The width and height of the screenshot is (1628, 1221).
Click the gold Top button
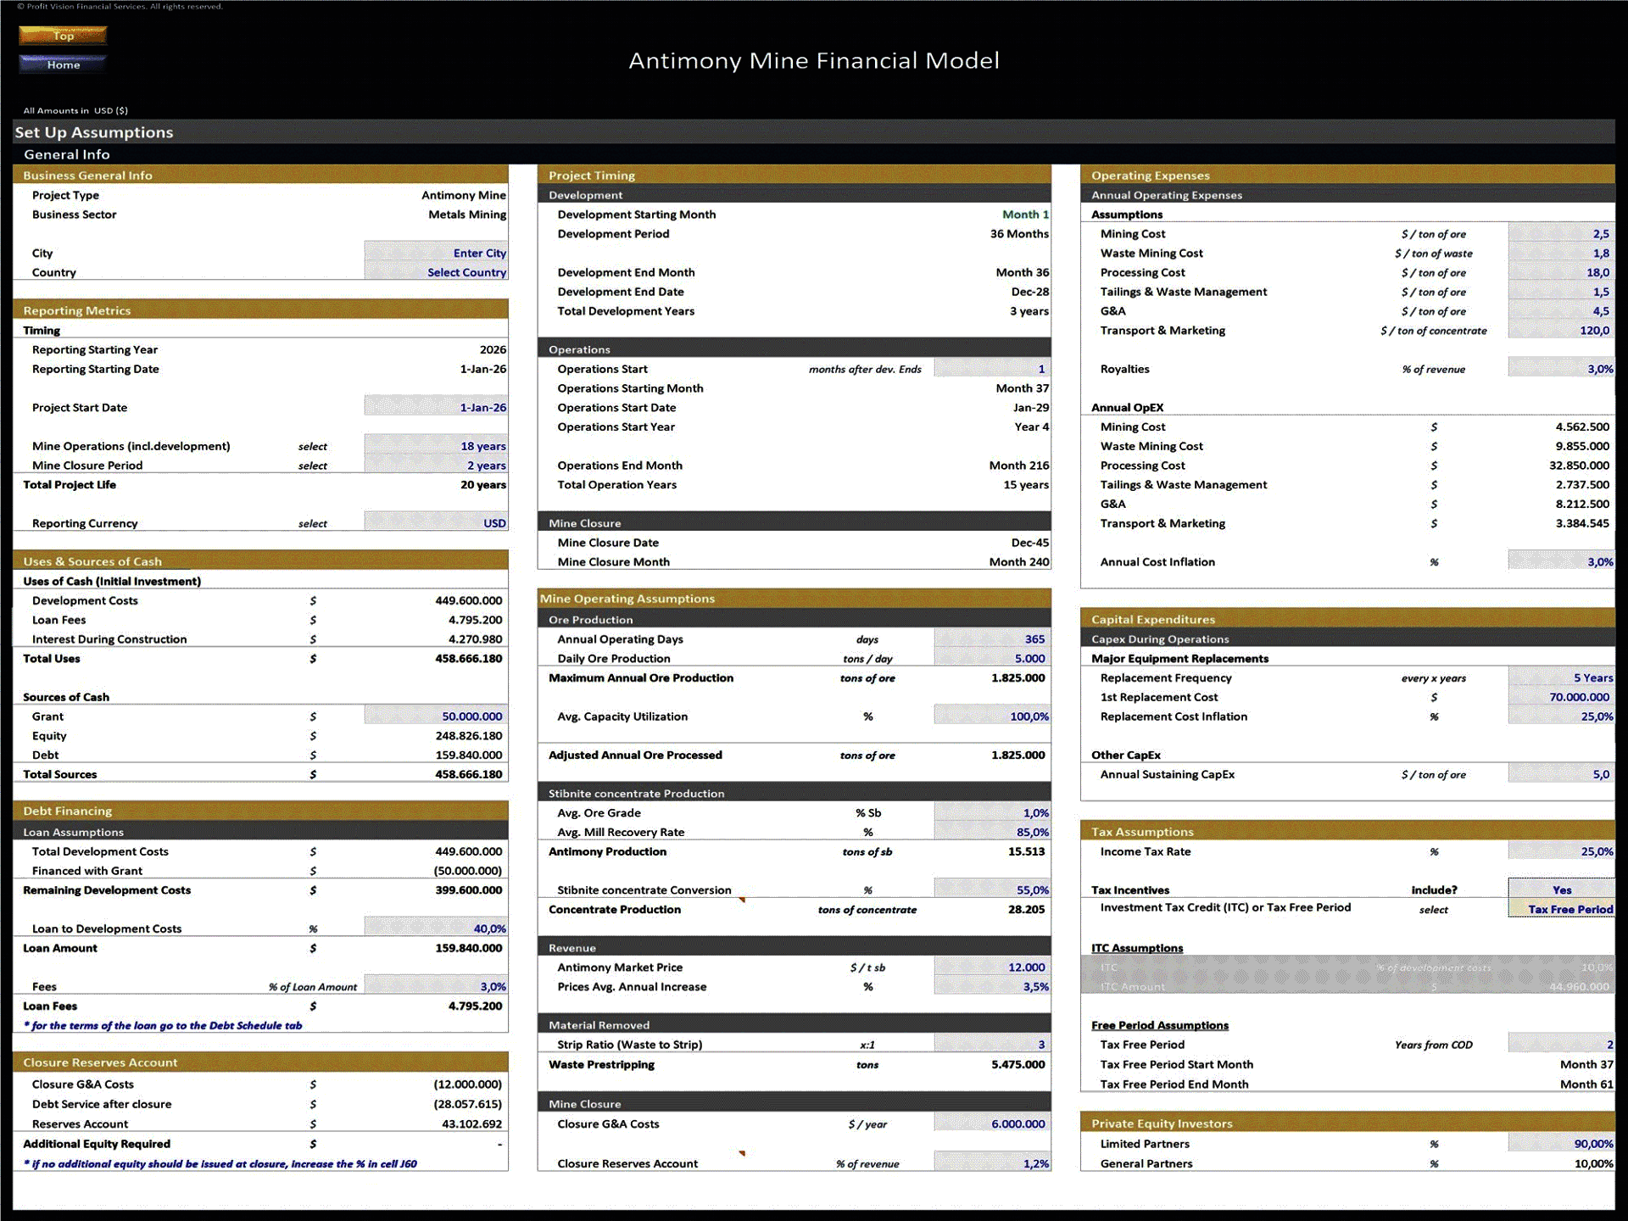(x=63, y=36)
